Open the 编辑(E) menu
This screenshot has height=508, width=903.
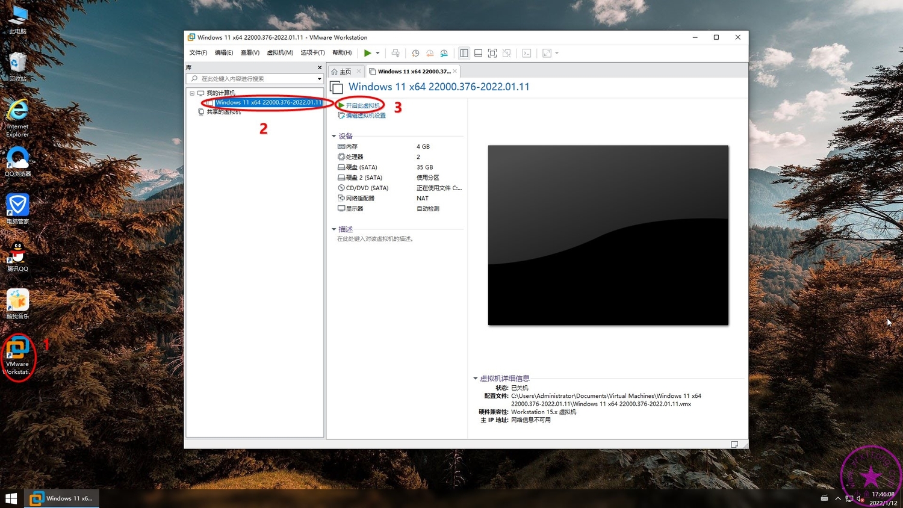pyautogui.click(x=224, y=53)
